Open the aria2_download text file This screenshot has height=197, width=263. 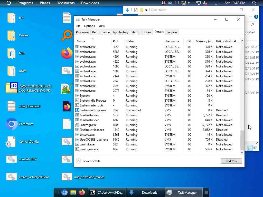11,106
